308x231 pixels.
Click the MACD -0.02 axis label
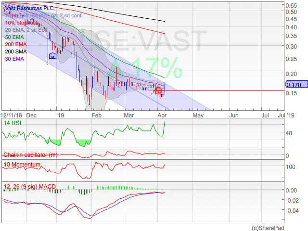pyautogui.click(x=292, y=201)
